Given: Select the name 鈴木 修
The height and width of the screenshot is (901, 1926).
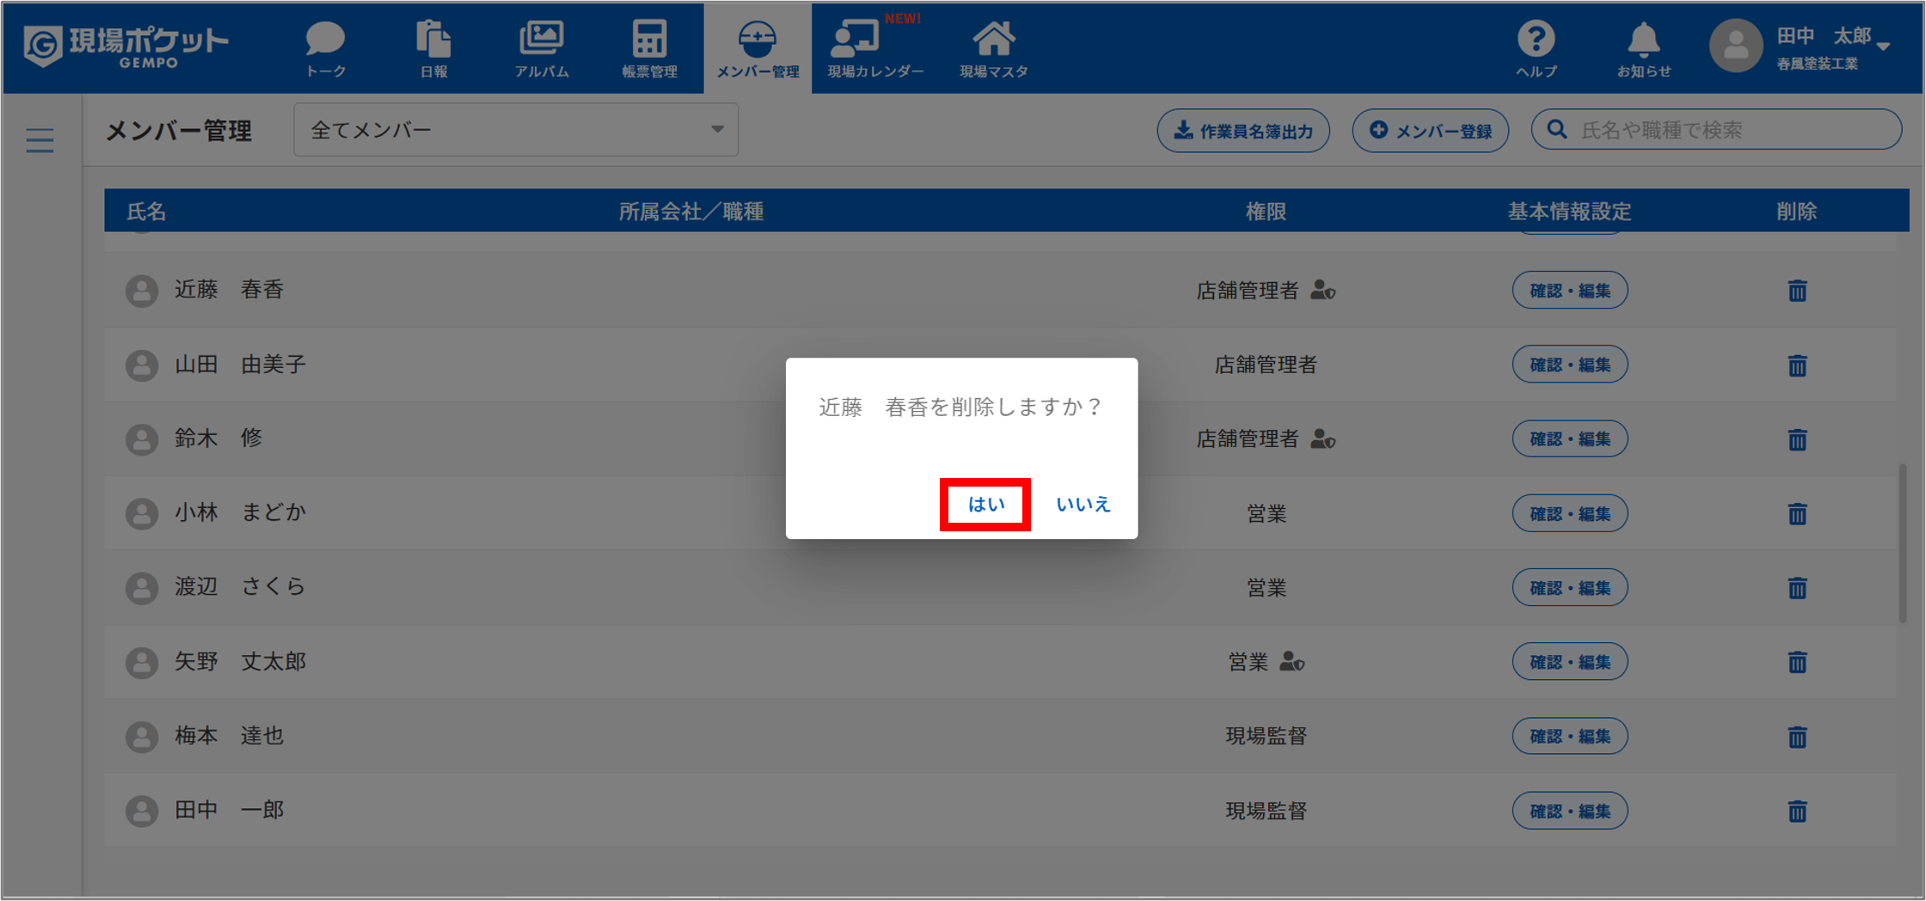Looking at the screenshot, I should pos(218,438).
